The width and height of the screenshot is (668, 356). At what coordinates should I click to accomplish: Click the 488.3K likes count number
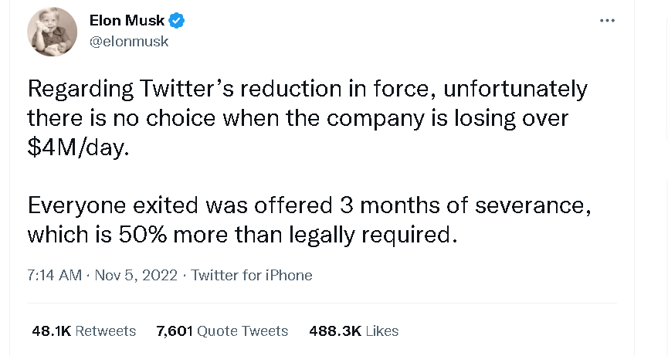(335, 331)
